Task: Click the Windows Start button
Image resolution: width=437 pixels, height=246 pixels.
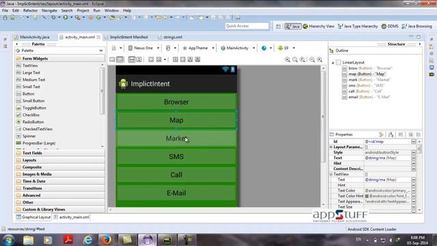Action: tap(8, 240)
